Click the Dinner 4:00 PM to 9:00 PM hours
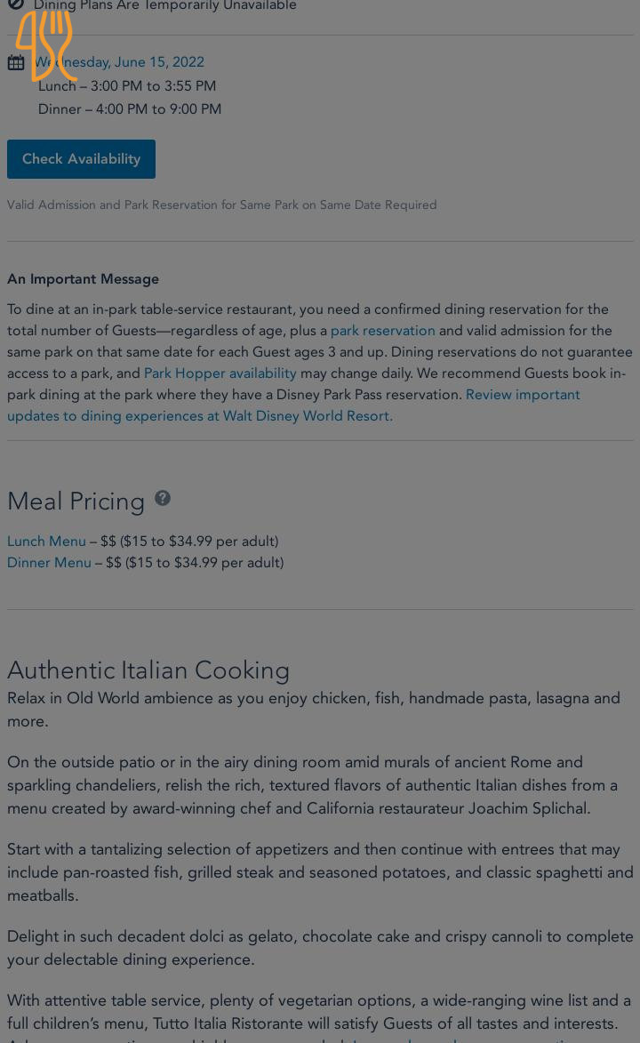Viewport: 640px width, 1043px height. [130, 109]
